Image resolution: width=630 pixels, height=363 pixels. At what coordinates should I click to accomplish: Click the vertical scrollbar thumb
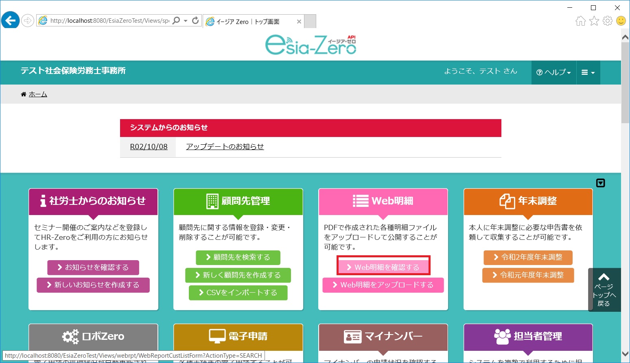(x=626, y=82)
